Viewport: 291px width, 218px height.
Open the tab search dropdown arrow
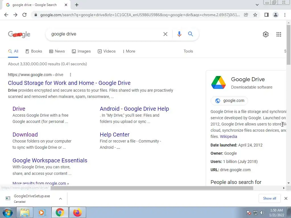[257, 5]
